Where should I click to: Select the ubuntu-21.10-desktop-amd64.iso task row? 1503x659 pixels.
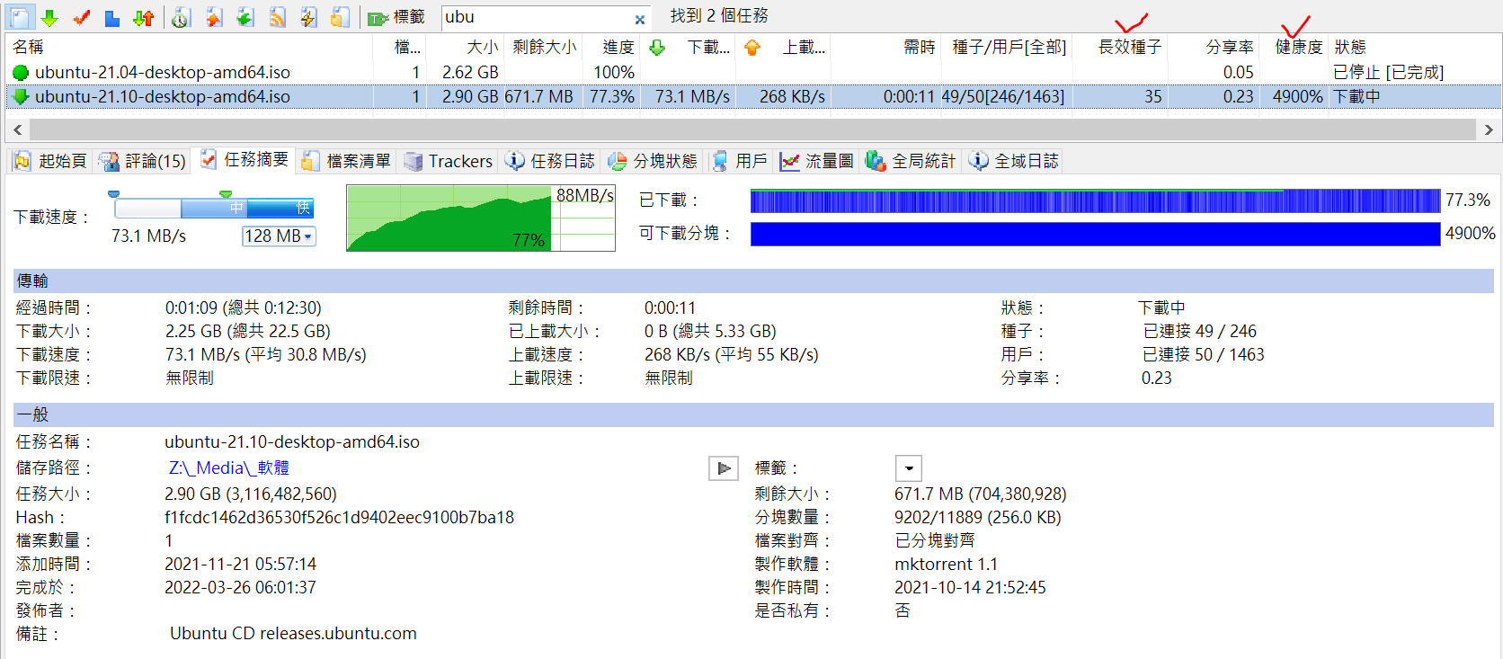(753, 96)
